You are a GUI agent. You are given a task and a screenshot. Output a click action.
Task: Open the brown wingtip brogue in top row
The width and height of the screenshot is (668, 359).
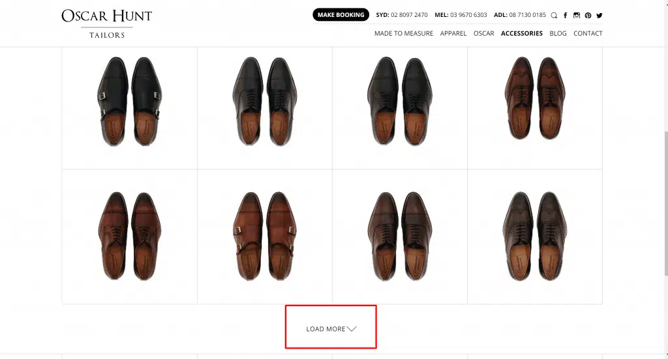pos(535,98)
